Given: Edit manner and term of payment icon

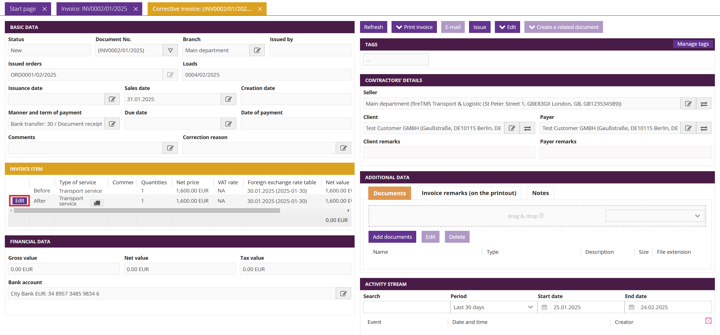Looking at the screenshot, I should (112, 124).
